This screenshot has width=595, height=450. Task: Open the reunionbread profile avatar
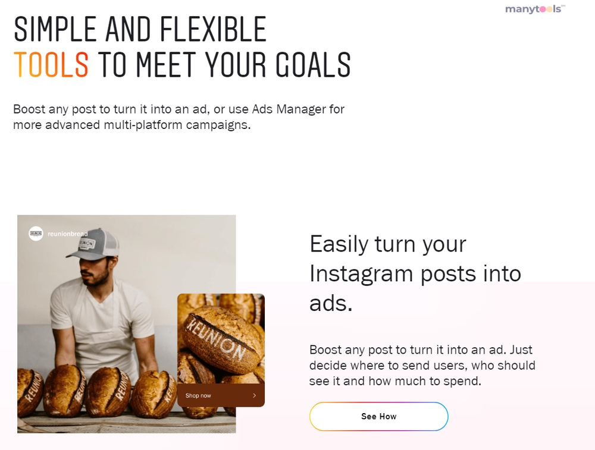36,233
